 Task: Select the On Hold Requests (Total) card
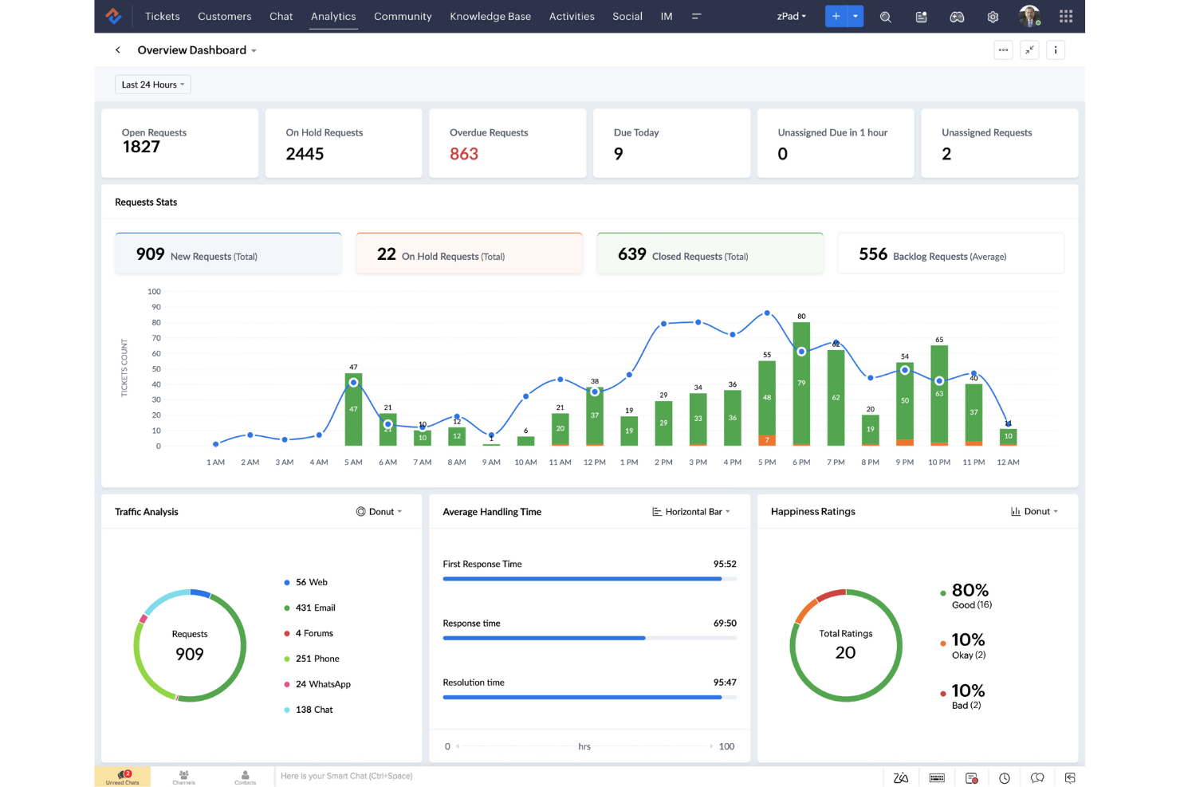[470, 254]
